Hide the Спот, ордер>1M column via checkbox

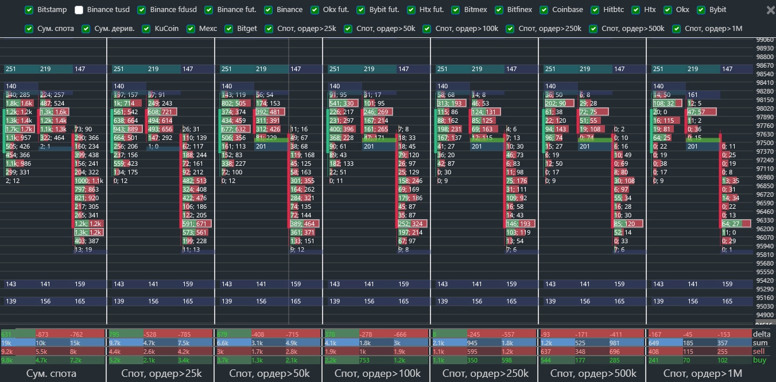coord(677,29)
